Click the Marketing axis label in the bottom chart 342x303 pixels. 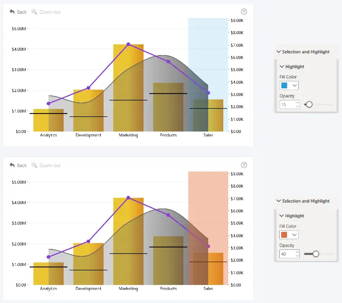128,288
